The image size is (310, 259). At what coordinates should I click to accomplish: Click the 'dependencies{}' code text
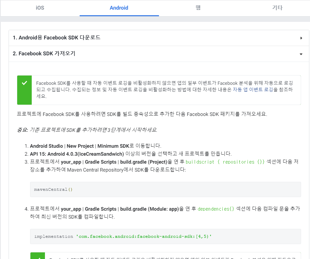pyautogui.click(x=216, y=209)
